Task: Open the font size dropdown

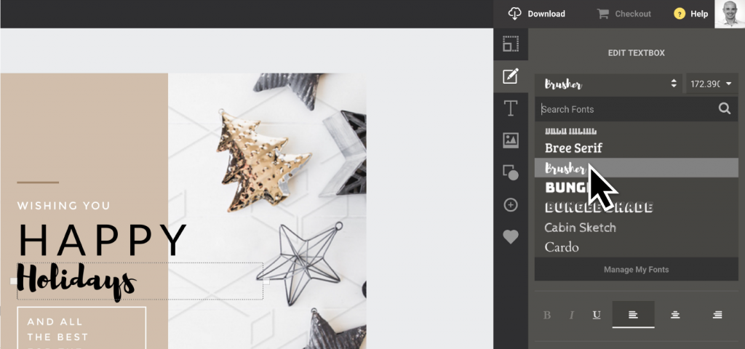Action: (x=712, y=84)
